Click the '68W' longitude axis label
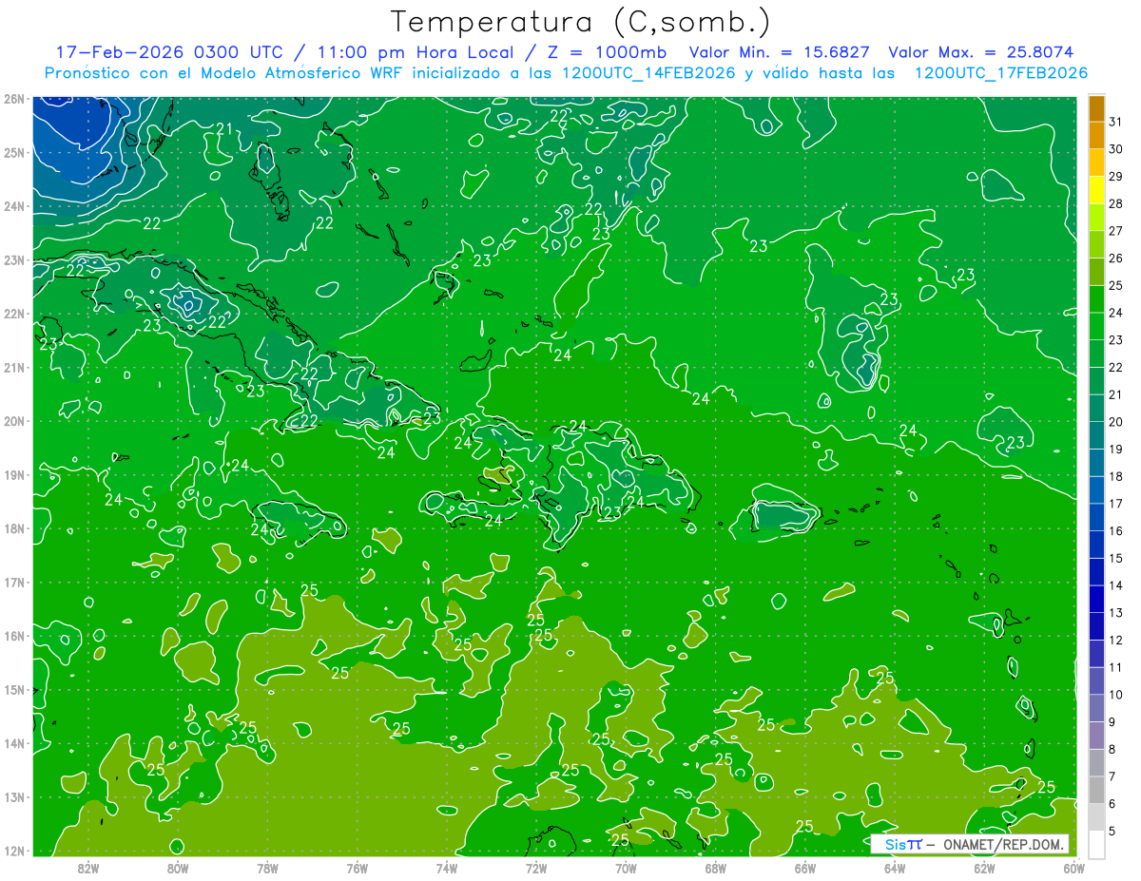 coord(715,867)
